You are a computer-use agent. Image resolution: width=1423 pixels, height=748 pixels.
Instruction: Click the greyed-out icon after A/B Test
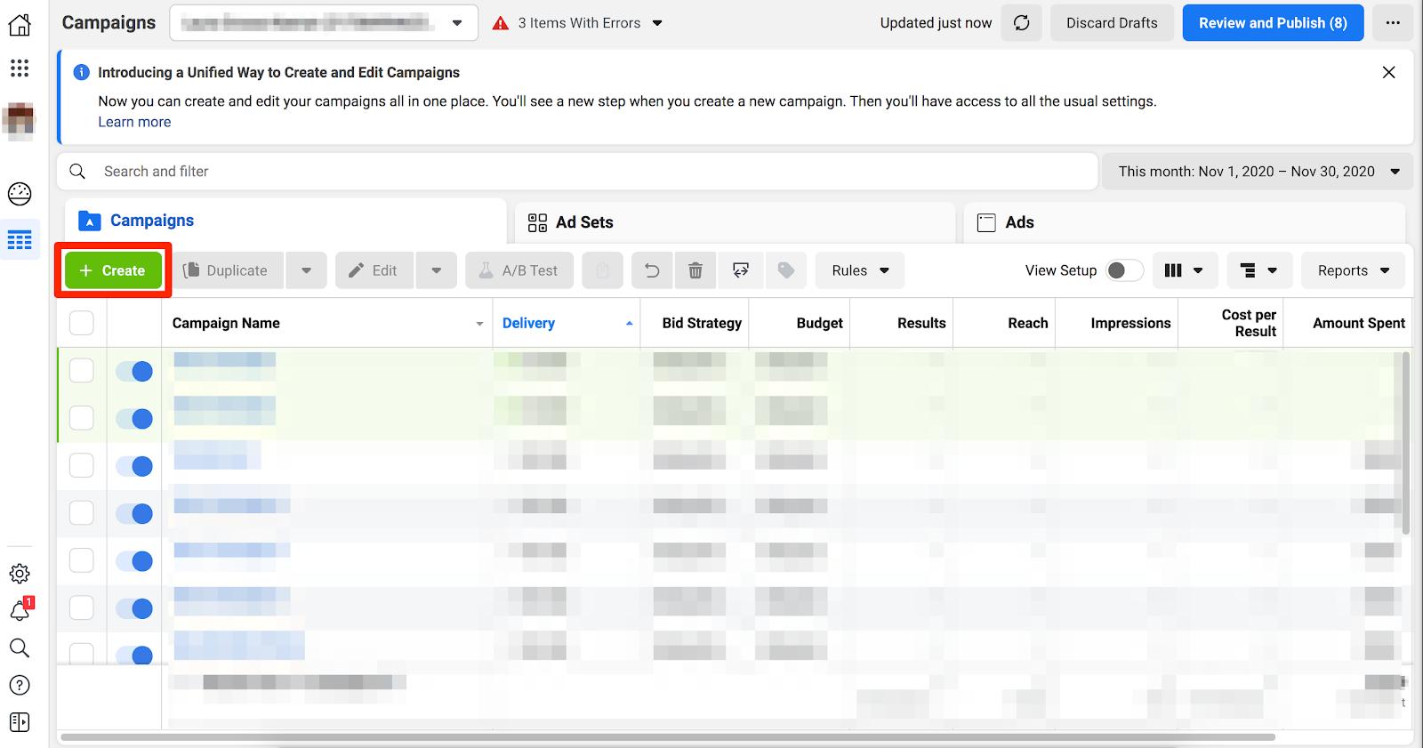[603, 270]
